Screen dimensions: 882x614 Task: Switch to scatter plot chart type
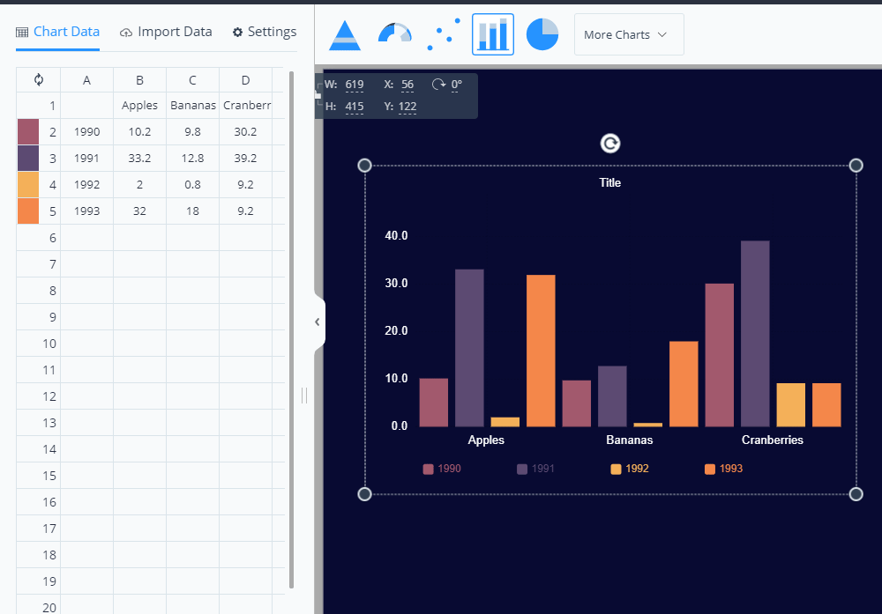[x=444, y=34]
